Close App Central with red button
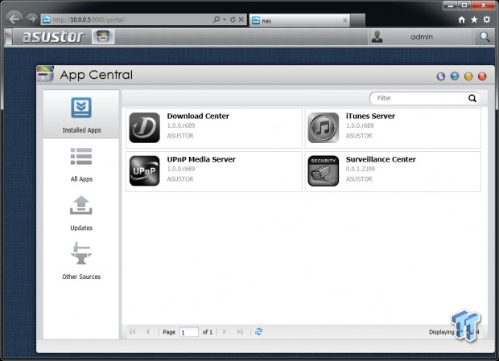Image resolution: width=499 pixels, height=361 pixels. [x=482, y=76]
